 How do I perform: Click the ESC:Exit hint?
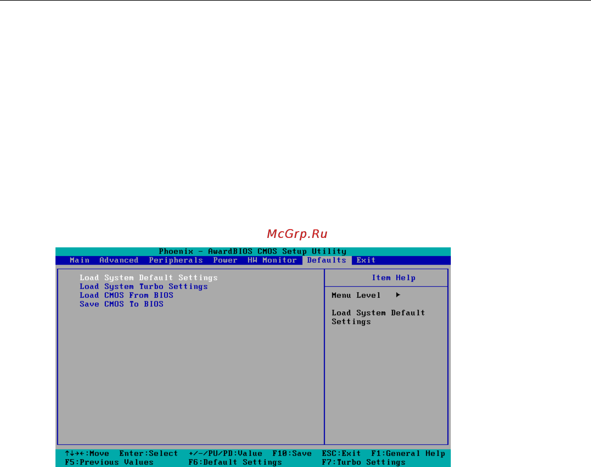(x=341, y=454)
